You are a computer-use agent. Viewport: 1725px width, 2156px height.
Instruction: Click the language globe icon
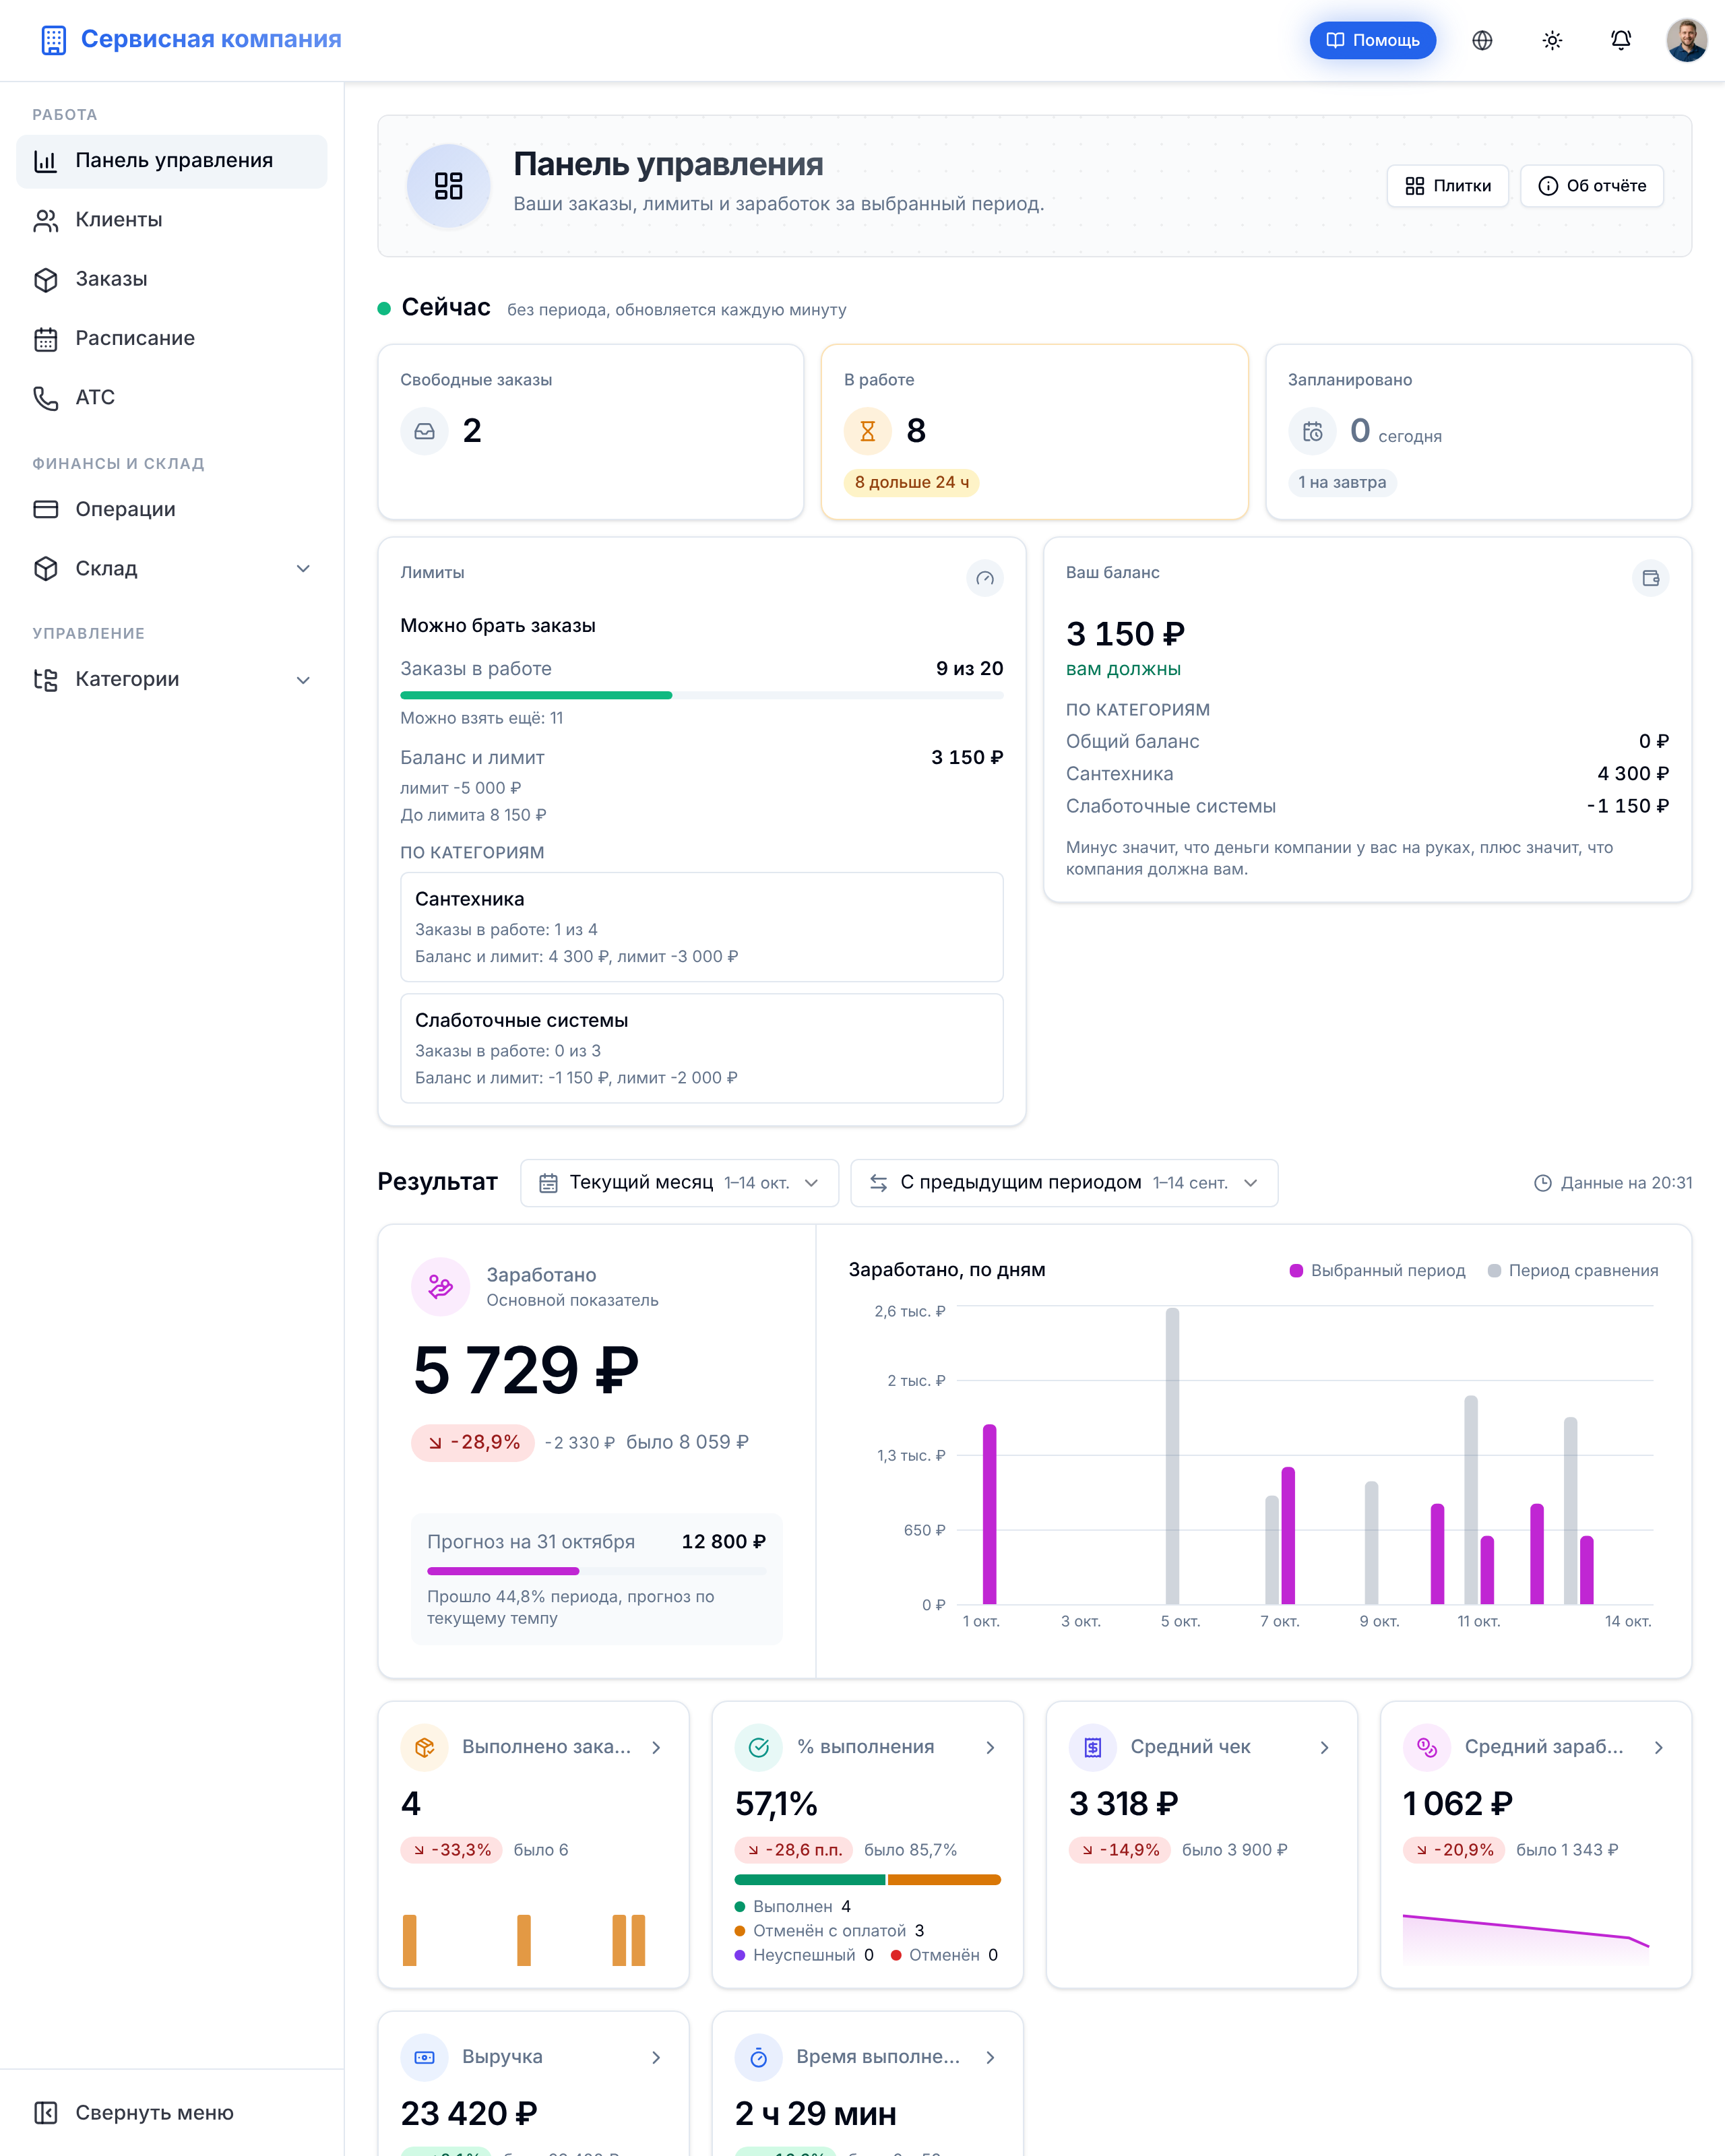(1482, 40)
